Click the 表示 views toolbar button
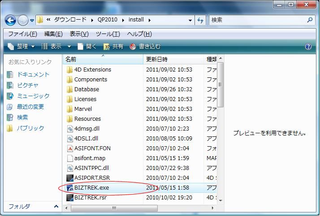320x216 pixels. point(52,47)
